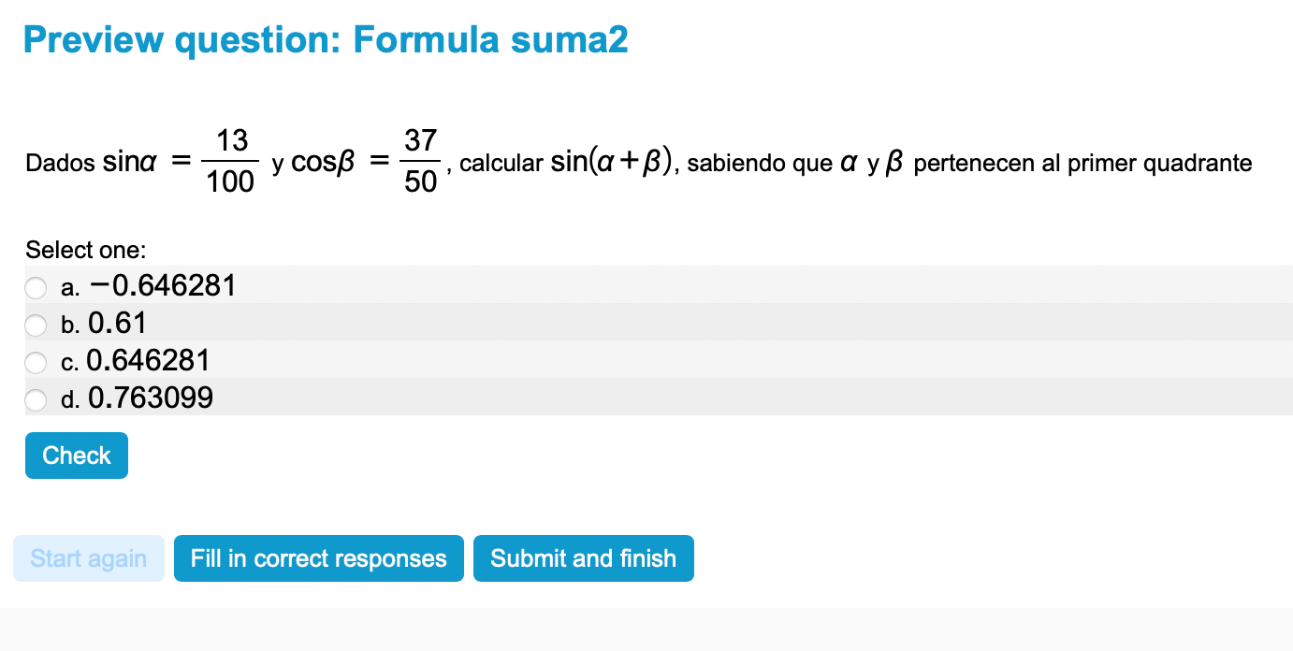
Task: Click the Preview question: Formula suma2 heading
Action: coord(326,40)
